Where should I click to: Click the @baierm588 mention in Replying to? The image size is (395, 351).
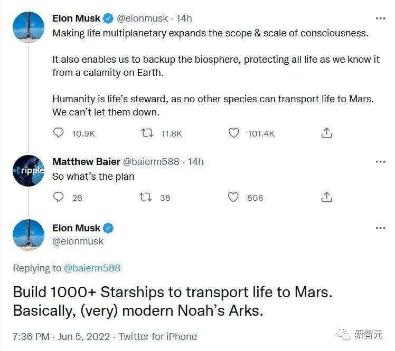(92, 268)
